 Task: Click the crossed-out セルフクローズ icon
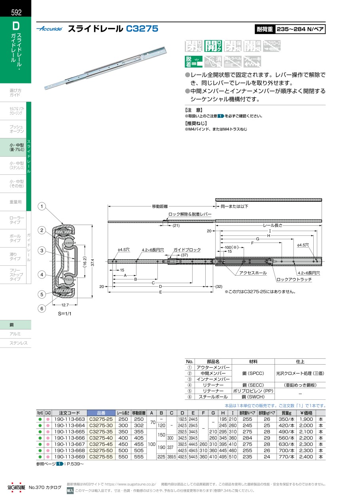272,46
